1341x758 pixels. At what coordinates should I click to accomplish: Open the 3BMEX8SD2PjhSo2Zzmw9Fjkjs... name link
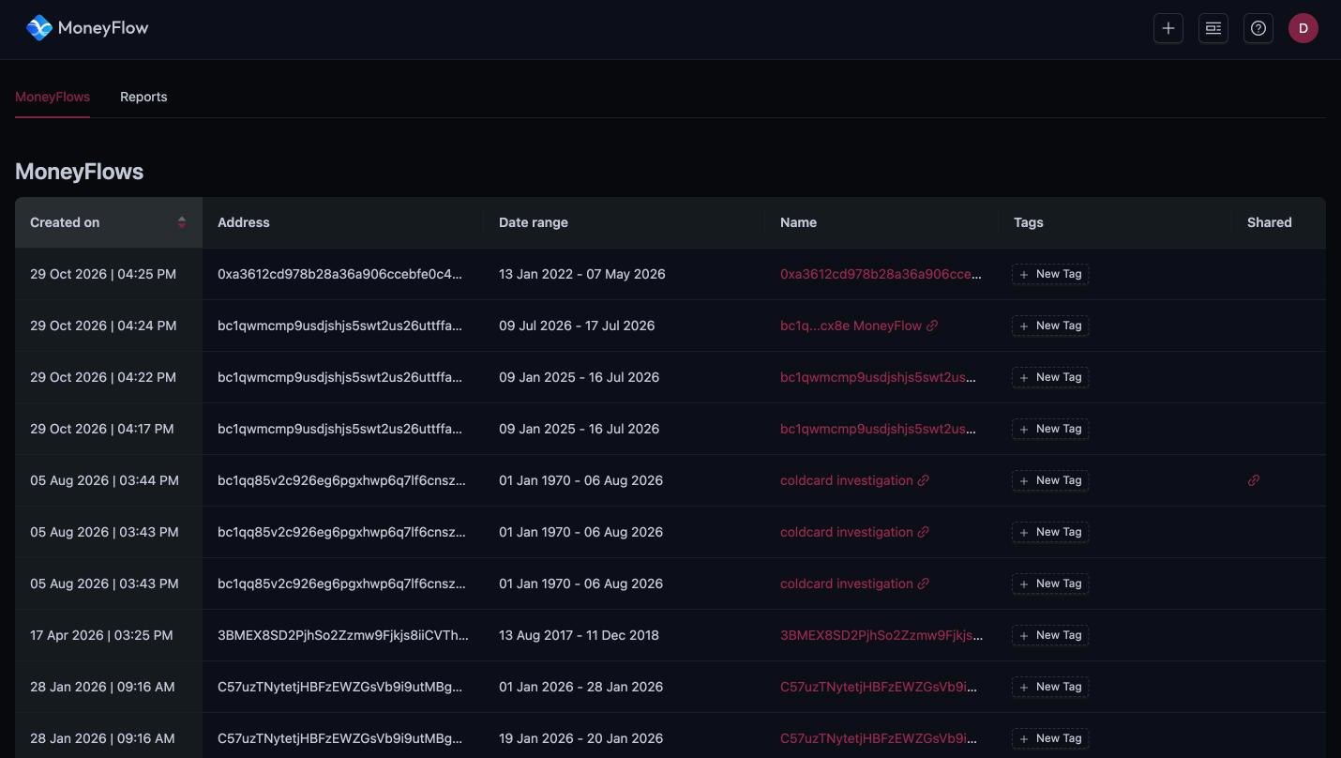pos(881,635)
